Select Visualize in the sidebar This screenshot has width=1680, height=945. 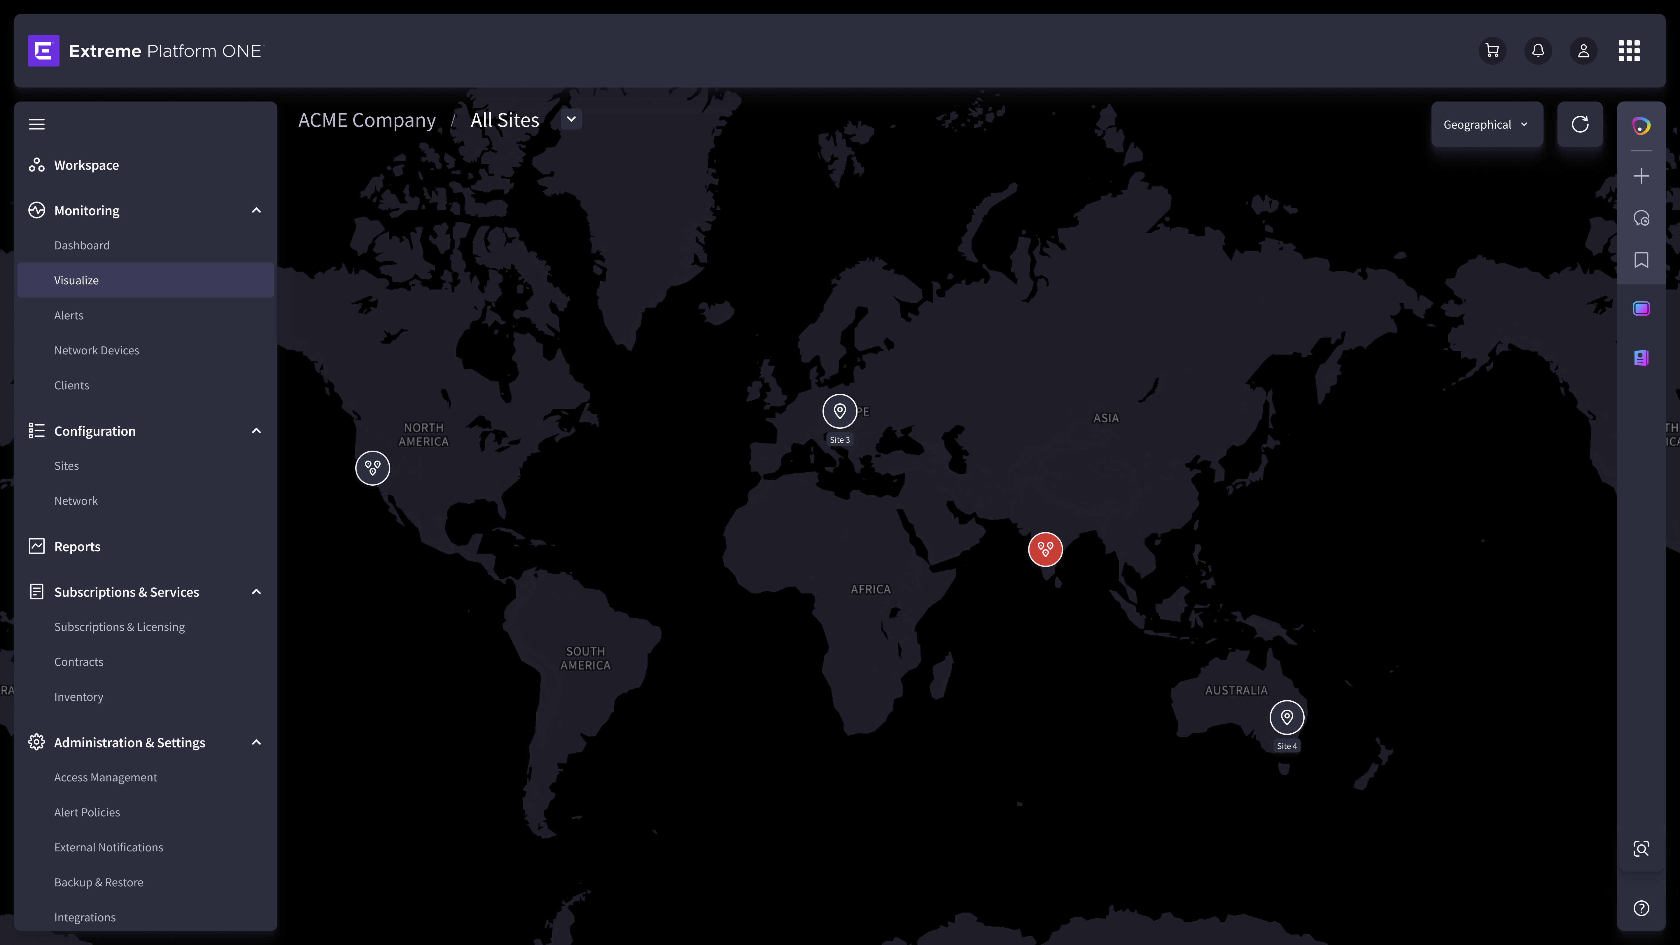tap(146, 280)
